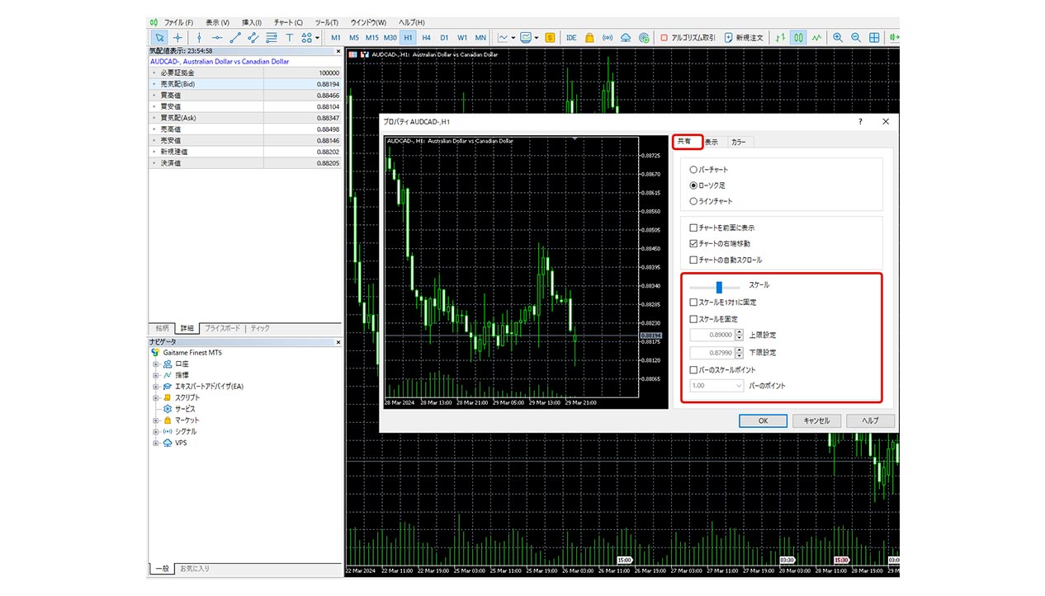Toggle algorithmic trading button
The image size is (1045, 596).
(688, 38)
